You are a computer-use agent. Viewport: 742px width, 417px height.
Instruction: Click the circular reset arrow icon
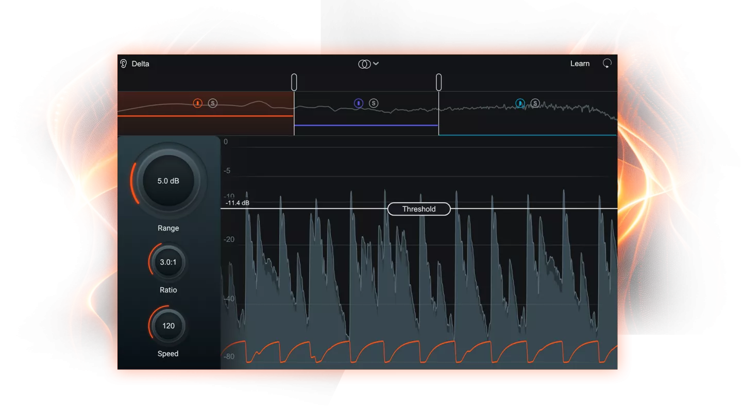[x=608, y=64]
